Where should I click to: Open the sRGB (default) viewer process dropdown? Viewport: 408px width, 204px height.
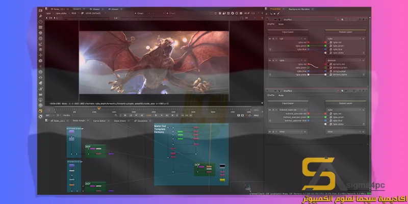pos(97,13)
